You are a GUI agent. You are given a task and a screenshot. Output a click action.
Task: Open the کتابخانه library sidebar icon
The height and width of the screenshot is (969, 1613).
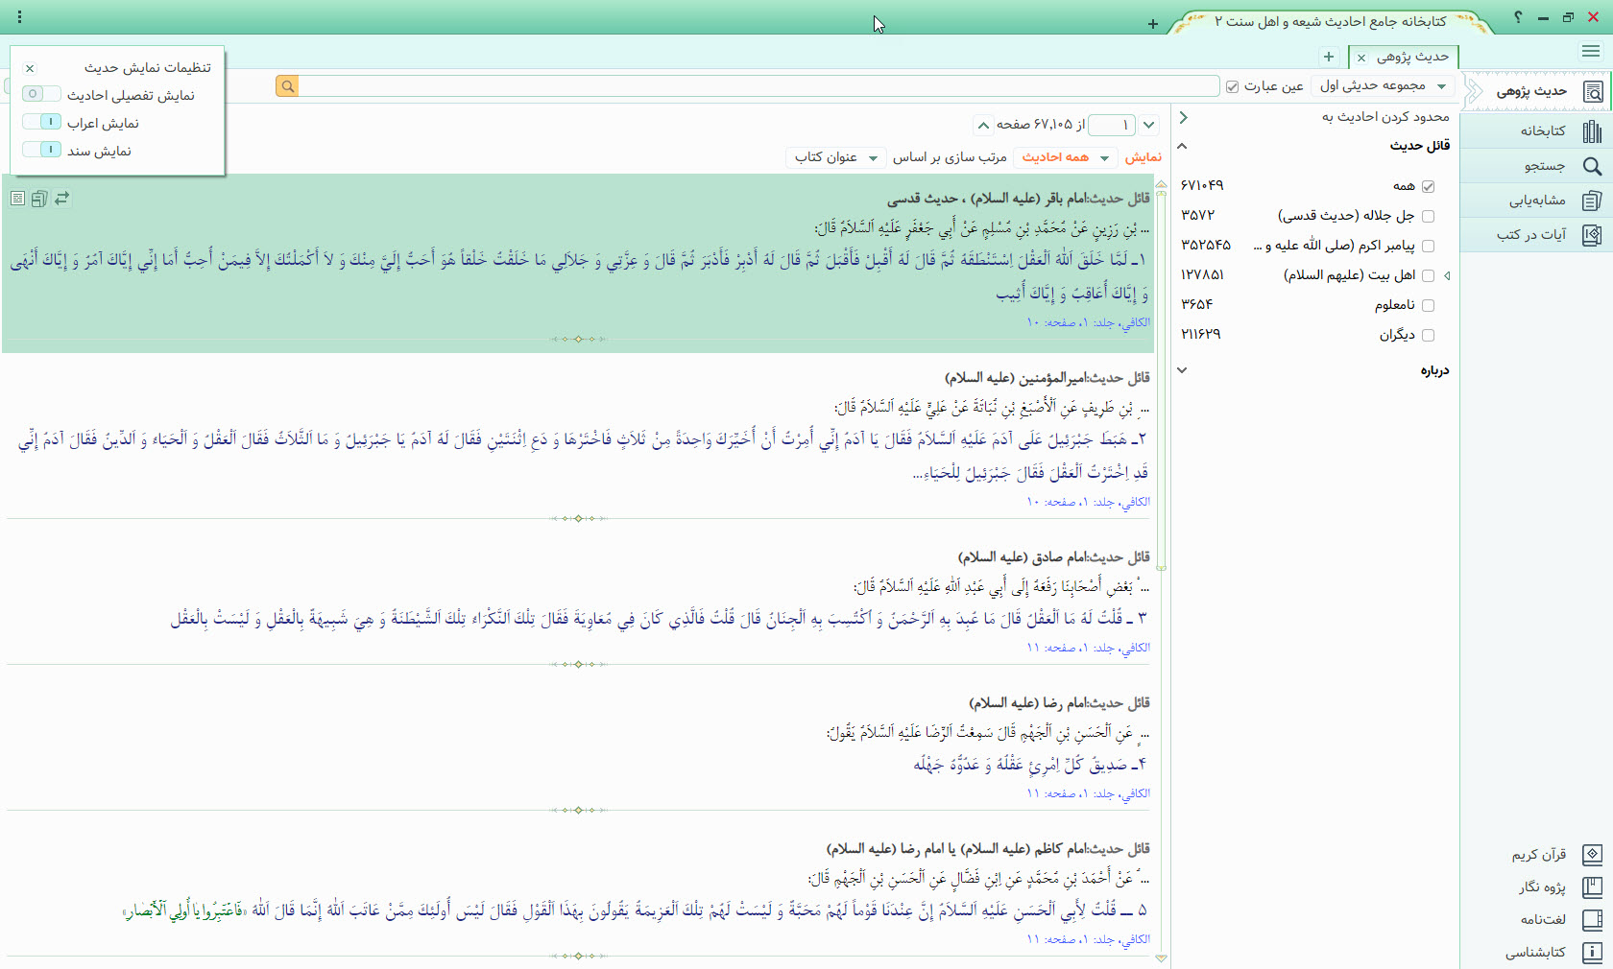[x=1592, y=130]
